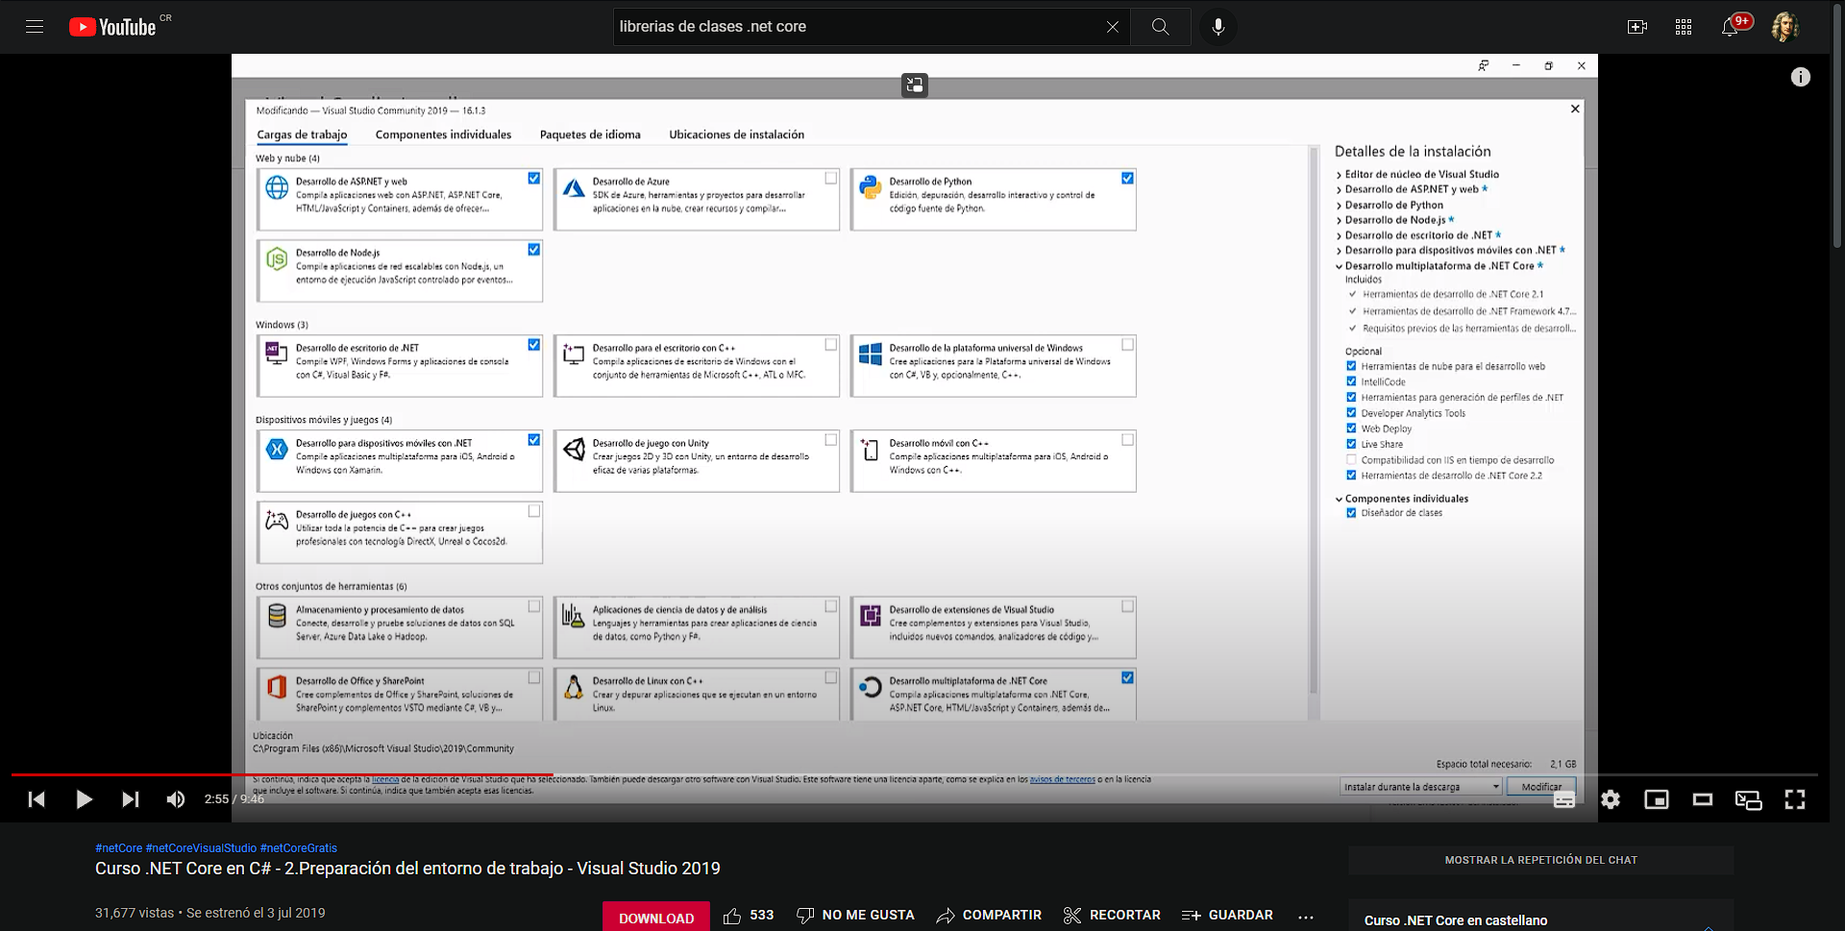Viewport: 1845px width, 931px height.
Task: Expand Desarrollo de Python details
Action: 1339,206
